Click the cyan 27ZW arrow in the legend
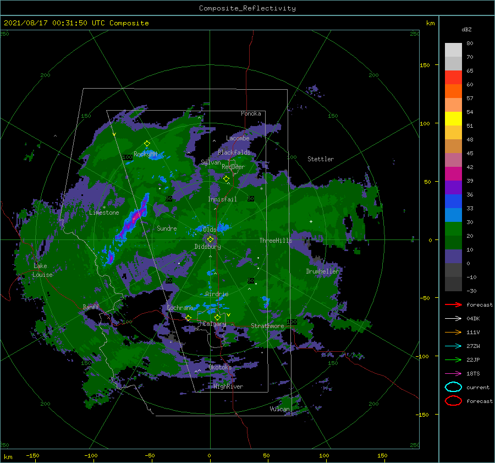 coord(453,346)
